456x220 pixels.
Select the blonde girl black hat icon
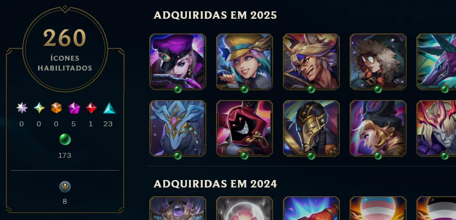[x=378, y=128]
